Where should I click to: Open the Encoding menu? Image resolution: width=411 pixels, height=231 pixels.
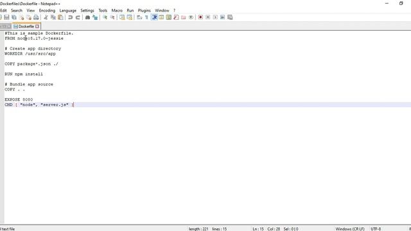[x=47, y=10]
